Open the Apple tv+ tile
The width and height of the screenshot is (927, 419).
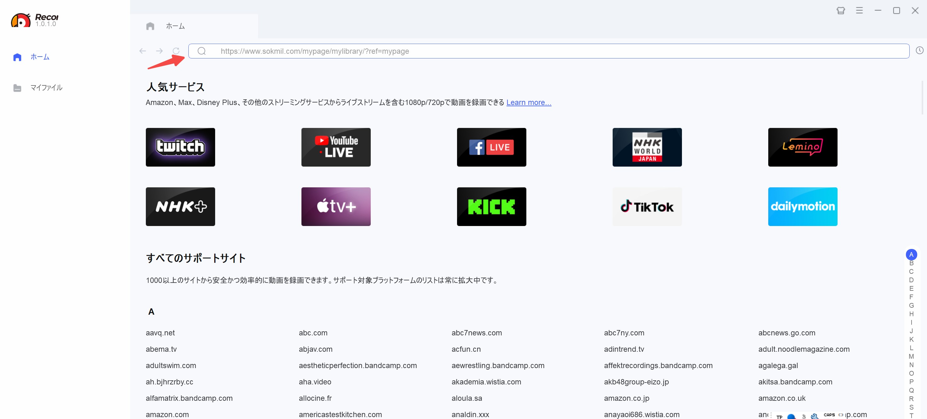[x=336, y=207]
